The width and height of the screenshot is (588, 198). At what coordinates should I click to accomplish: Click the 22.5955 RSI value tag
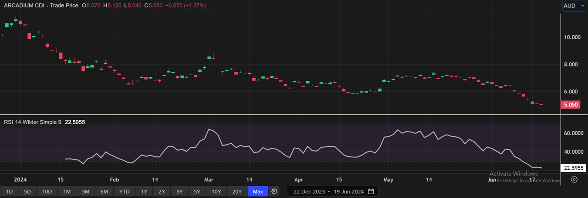click(573, 168)
